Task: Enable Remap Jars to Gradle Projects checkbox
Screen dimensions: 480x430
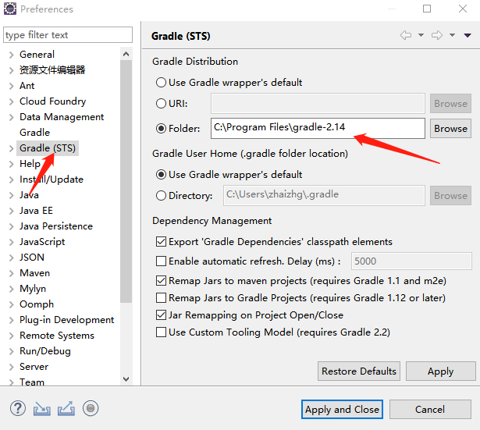Action: pos(161,298)
